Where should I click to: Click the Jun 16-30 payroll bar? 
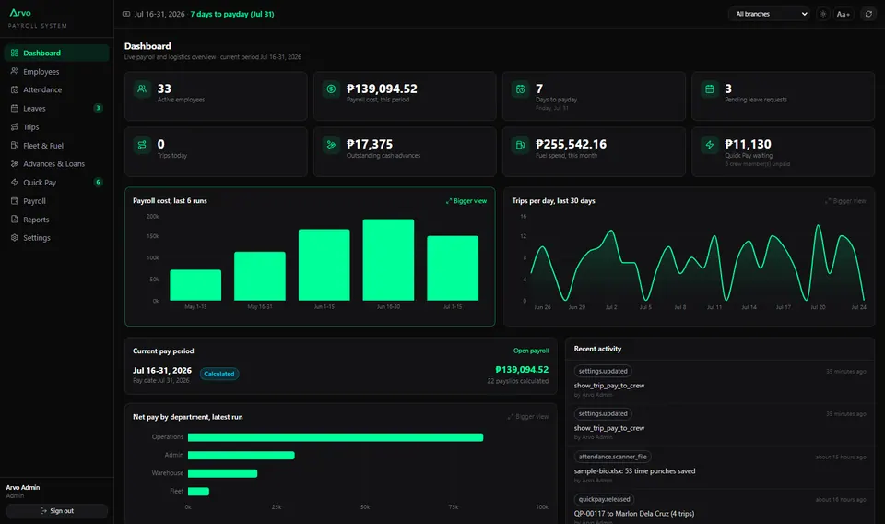388,260
